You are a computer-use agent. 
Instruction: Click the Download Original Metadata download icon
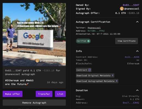click(113, 75)
